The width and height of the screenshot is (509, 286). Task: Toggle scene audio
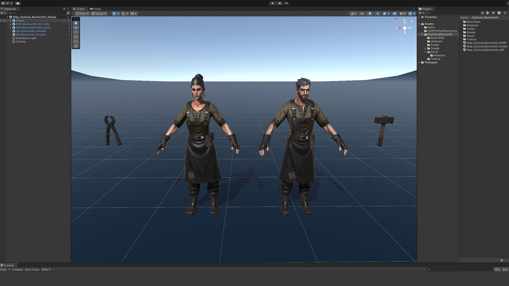(x=378, y=14)
